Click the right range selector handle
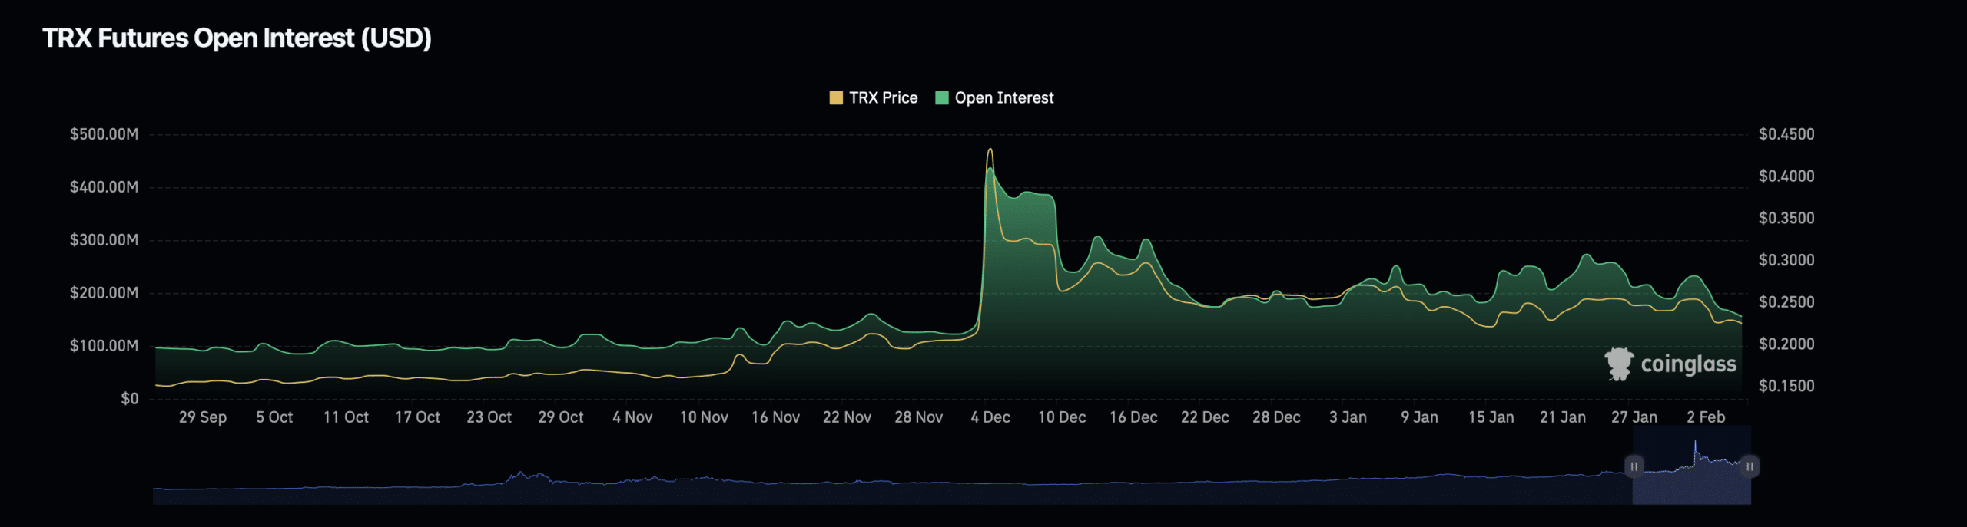 tap(1750, 466)
